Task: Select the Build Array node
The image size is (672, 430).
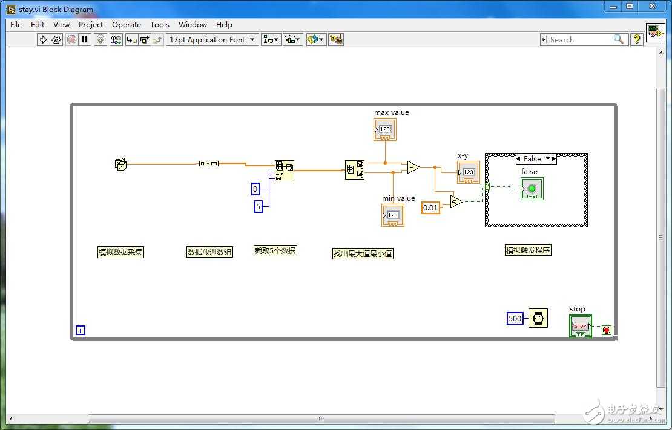Action: click(x=209, y=163)
